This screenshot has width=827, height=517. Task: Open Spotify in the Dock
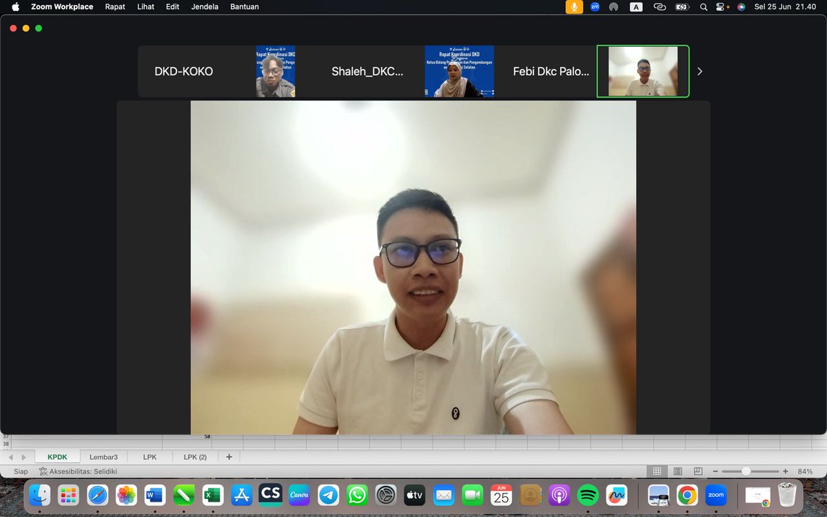[588, 495]
